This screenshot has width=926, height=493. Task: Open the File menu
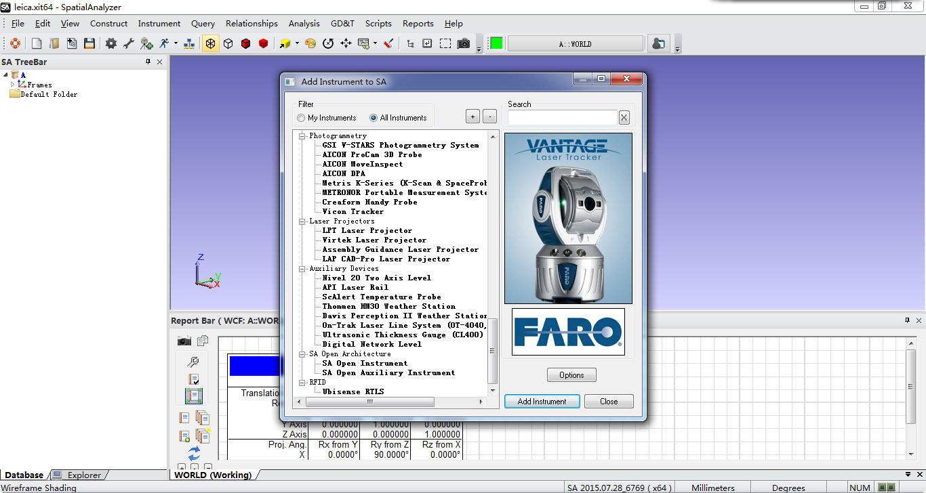[18, 23]
